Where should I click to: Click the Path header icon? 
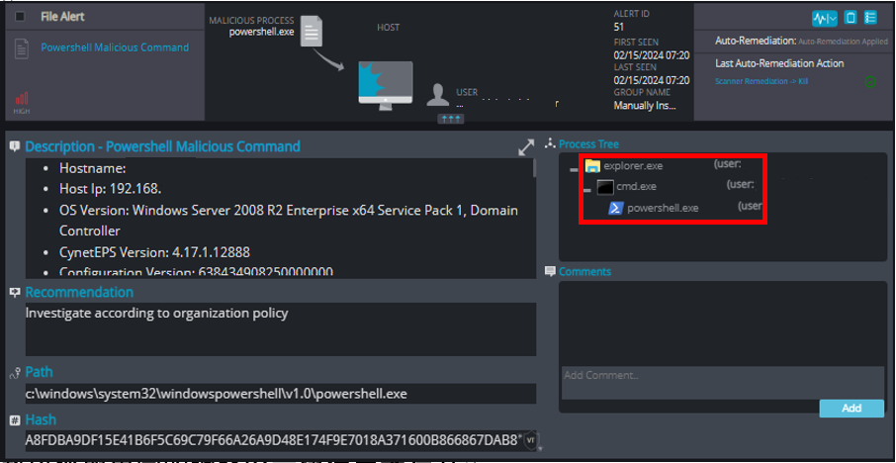pos(16,373)
